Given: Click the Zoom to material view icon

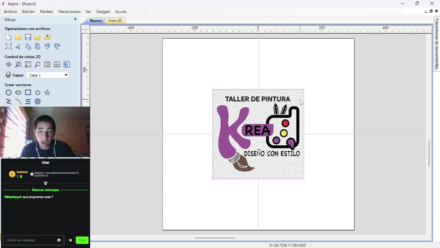Looking at the screenshot, I should (28, 64).
